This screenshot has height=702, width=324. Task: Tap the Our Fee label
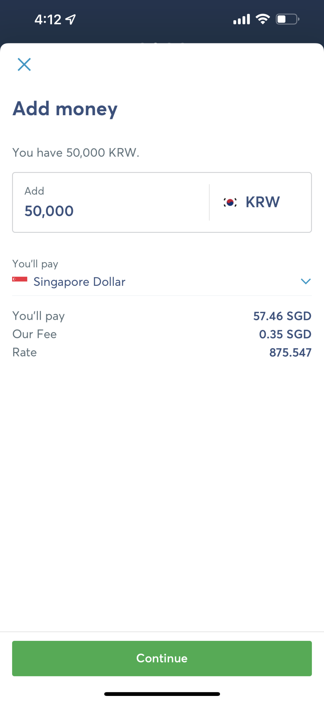[x=35, y=334]
